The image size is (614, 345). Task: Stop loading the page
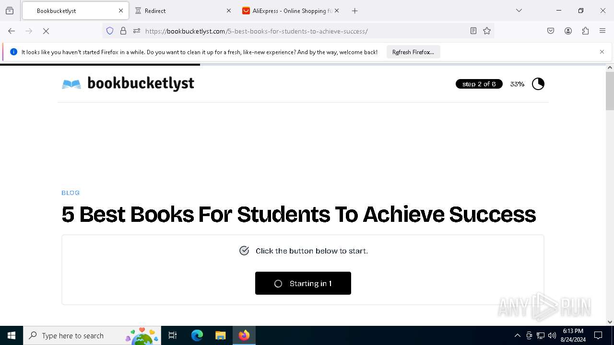46,31
